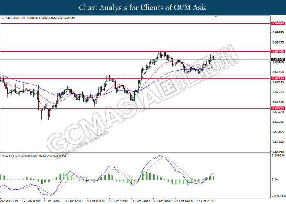The image size is (286, 204).
Task: Click the 24 Sep 2019 date label
Action: pyautogui.click(x=9, y=201)
